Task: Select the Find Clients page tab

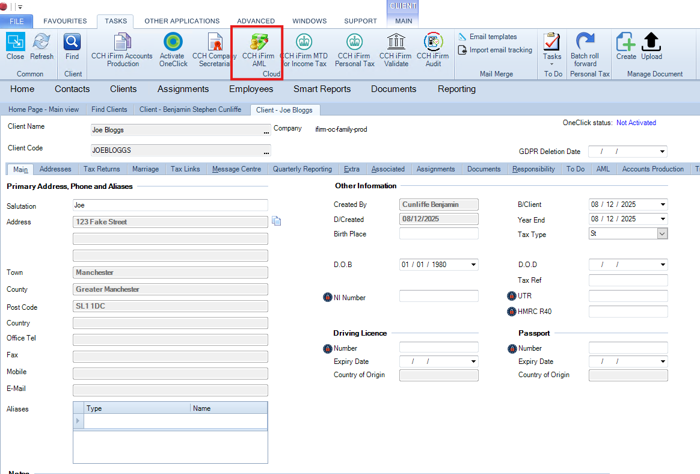Action: [x=109, y=109]
